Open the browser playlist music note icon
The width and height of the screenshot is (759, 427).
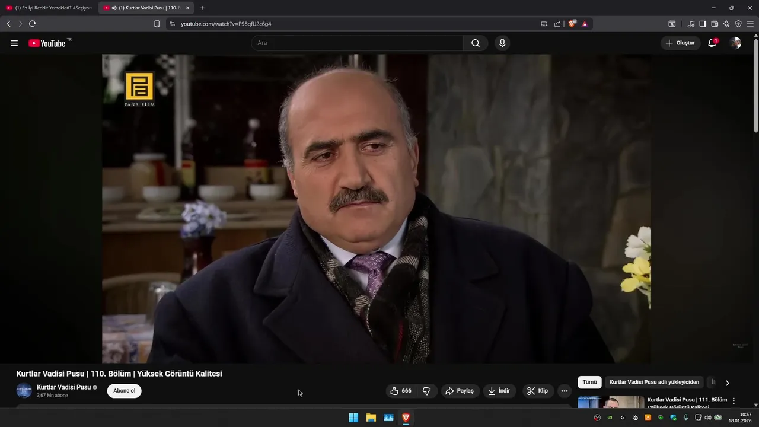click(691, 24)
